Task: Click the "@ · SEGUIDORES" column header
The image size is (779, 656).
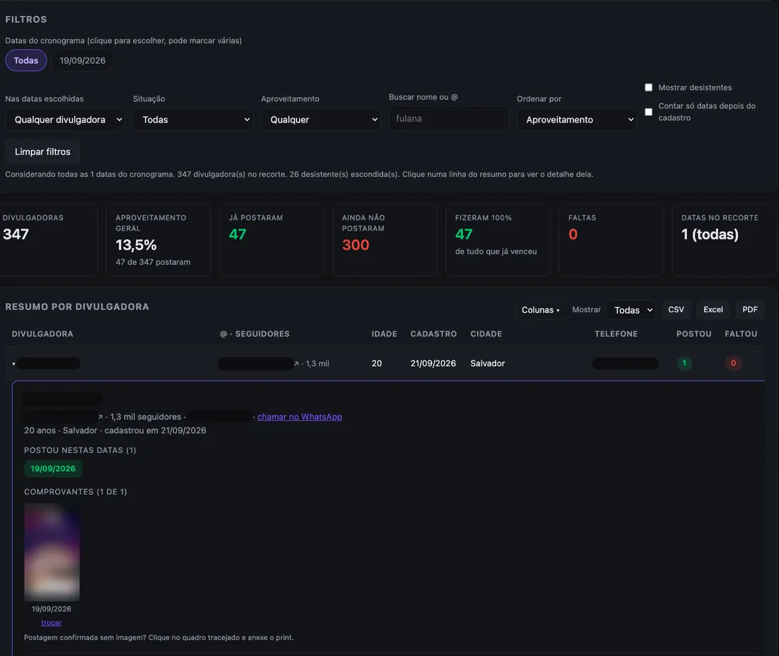Action: (255, 334)
